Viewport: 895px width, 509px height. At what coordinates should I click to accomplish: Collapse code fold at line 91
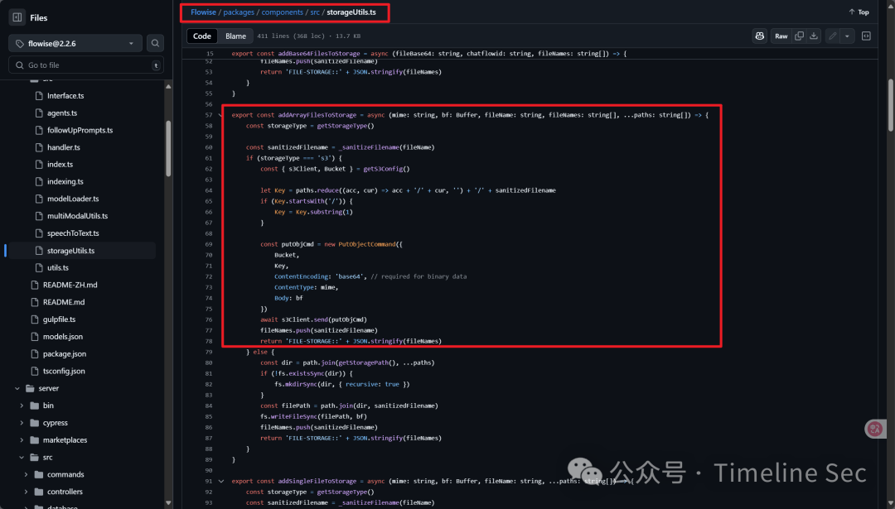pyautogui.click(x=221, y=481)
